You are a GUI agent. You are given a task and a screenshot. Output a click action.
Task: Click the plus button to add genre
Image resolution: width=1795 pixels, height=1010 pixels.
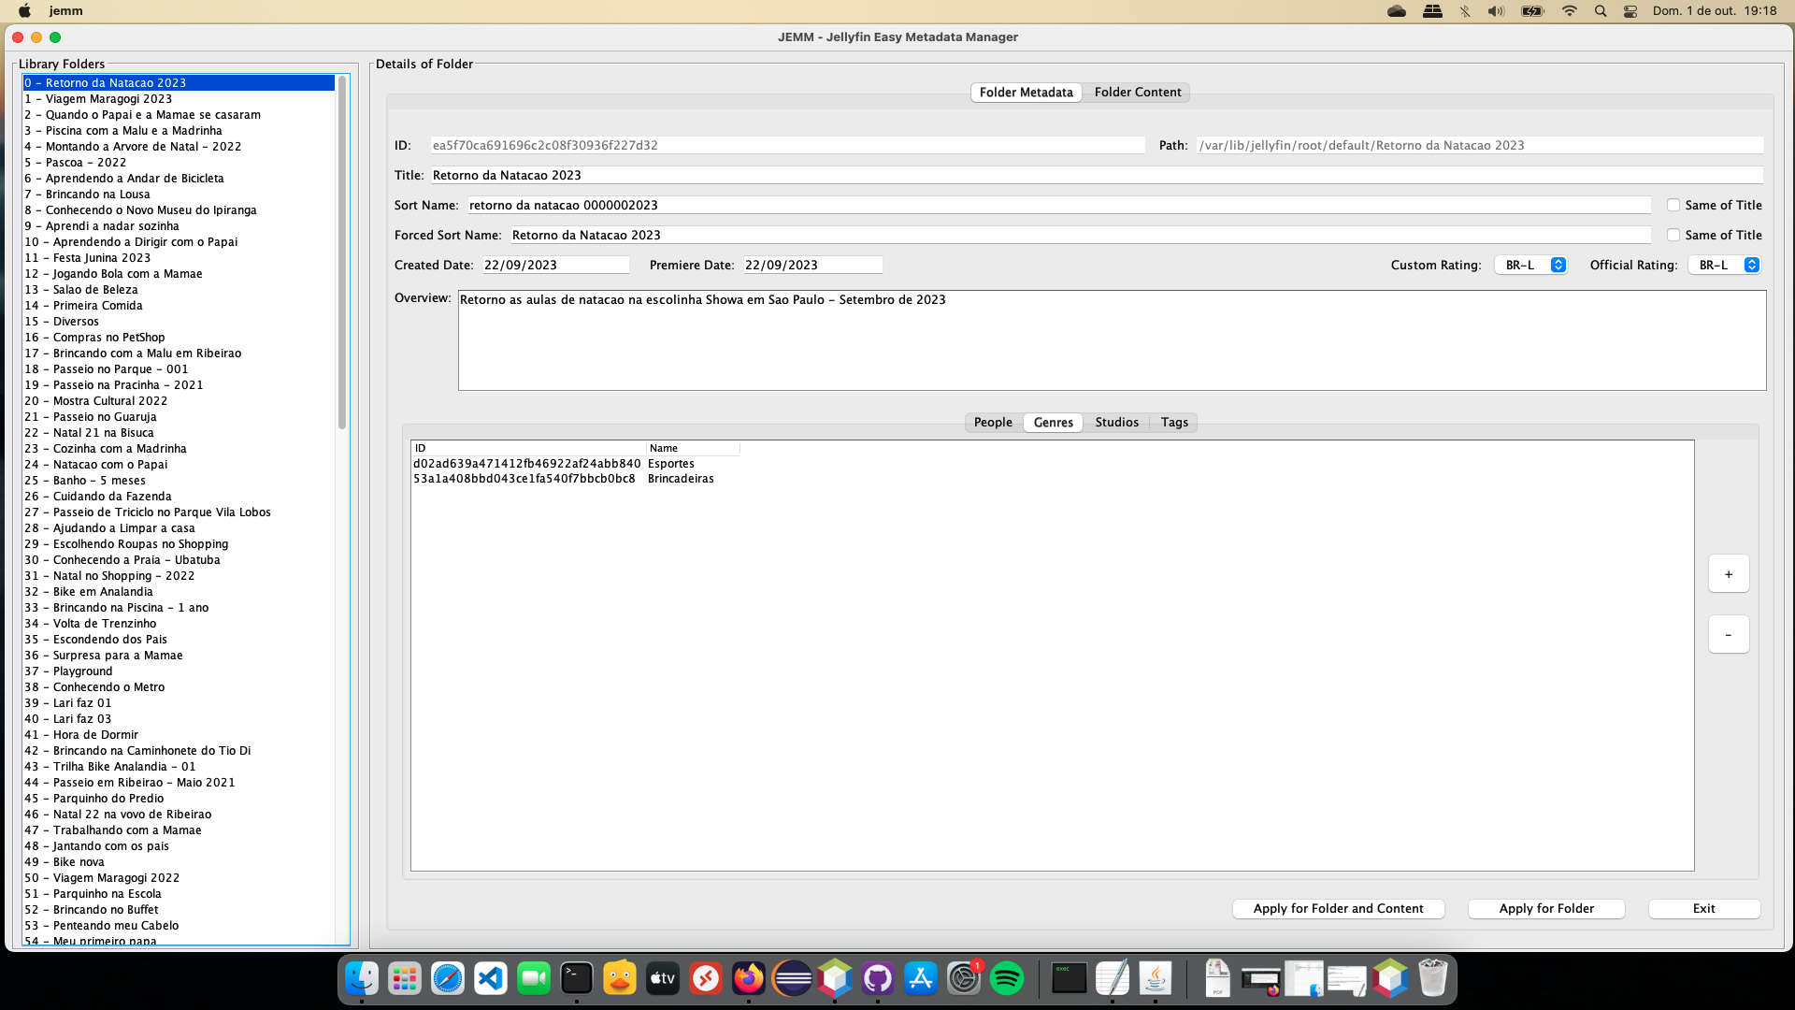1728,574
